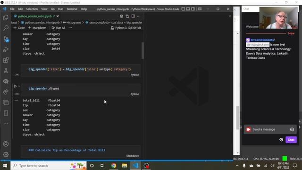The height and width of the screenshot is (170, 302).
Task: Customize layout icon in title bar
Action: click(x=200, y=9)
